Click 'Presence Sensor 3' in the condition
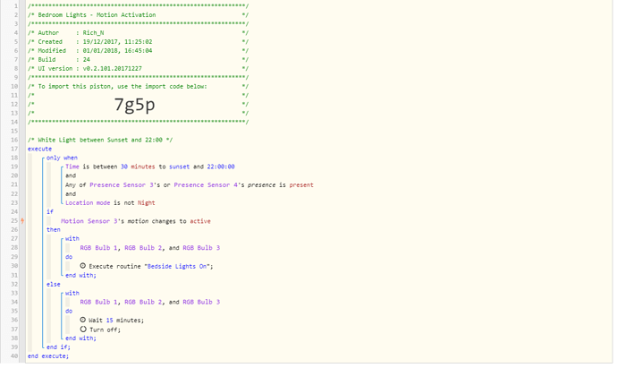The image size is (617, 368). tap(122, 184)
